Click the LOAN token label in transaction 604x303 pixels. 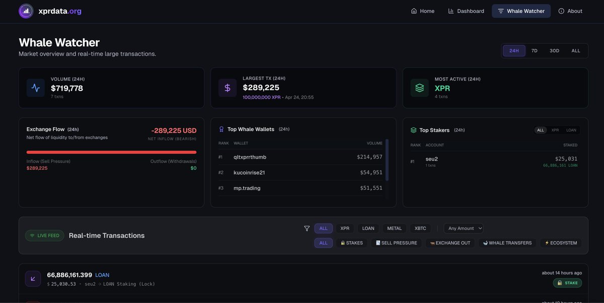tap(102, 275)
